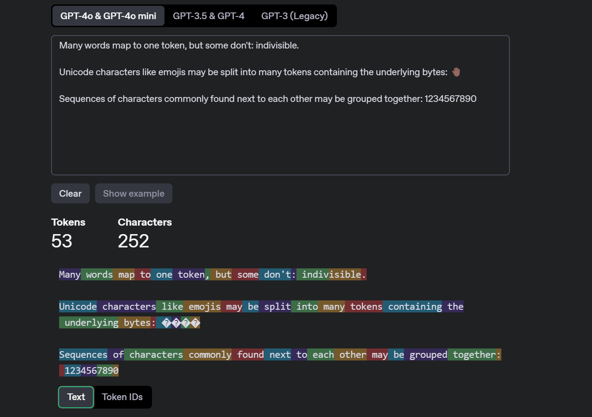
Task: Click the highlighted token 'Unicode'
Action: (78, 307)
